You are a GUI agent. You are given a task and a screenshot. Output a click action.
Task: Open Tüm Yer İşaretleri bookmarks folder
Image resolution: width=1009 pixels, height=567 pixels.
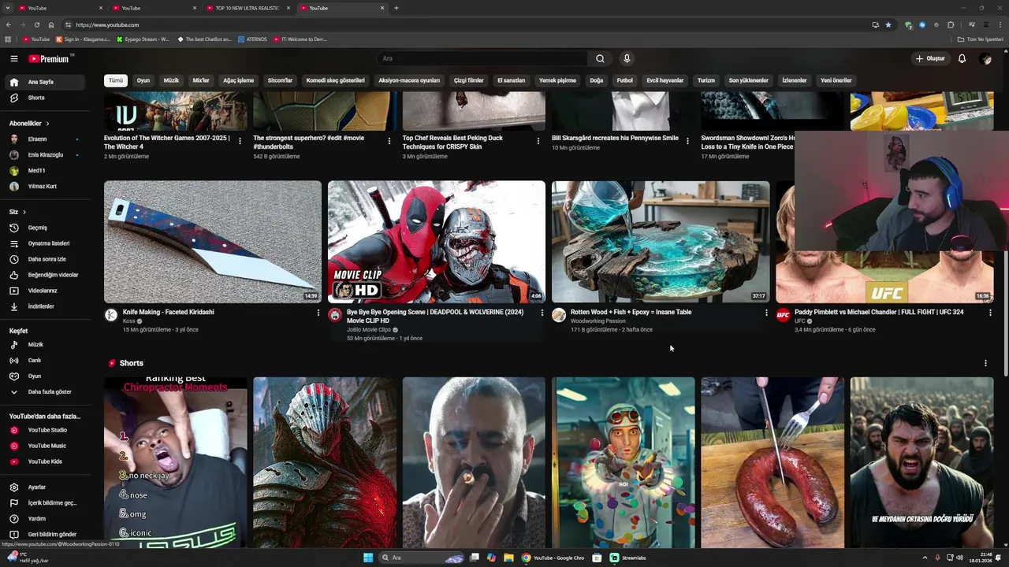click(x=980, y=39)
